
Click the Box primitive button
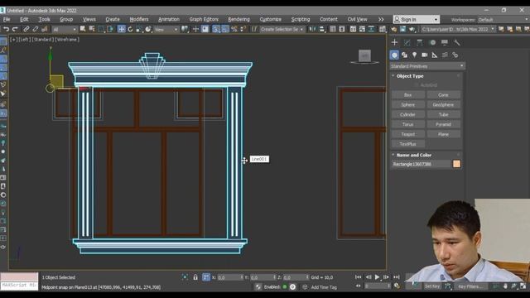pos(408,95)
